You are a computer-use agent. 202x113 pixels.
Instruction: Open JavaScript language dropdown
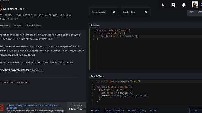[104, 12]
